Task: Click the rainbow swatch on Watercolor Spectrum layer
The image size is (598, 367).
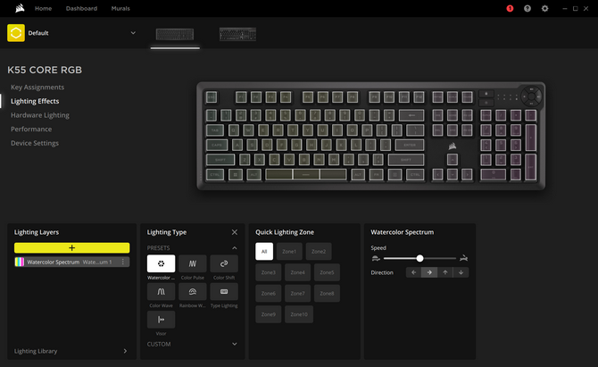Action: pos(20,262)
